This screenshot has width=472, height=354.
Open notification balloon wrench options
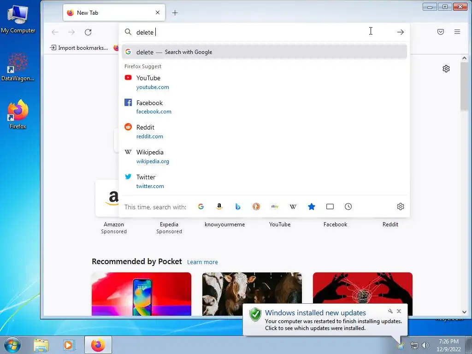click(390, 311)
